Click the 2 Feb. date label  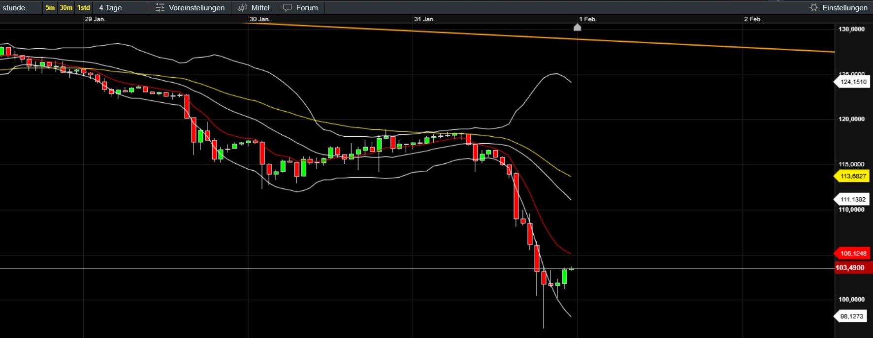coord(753,19)
